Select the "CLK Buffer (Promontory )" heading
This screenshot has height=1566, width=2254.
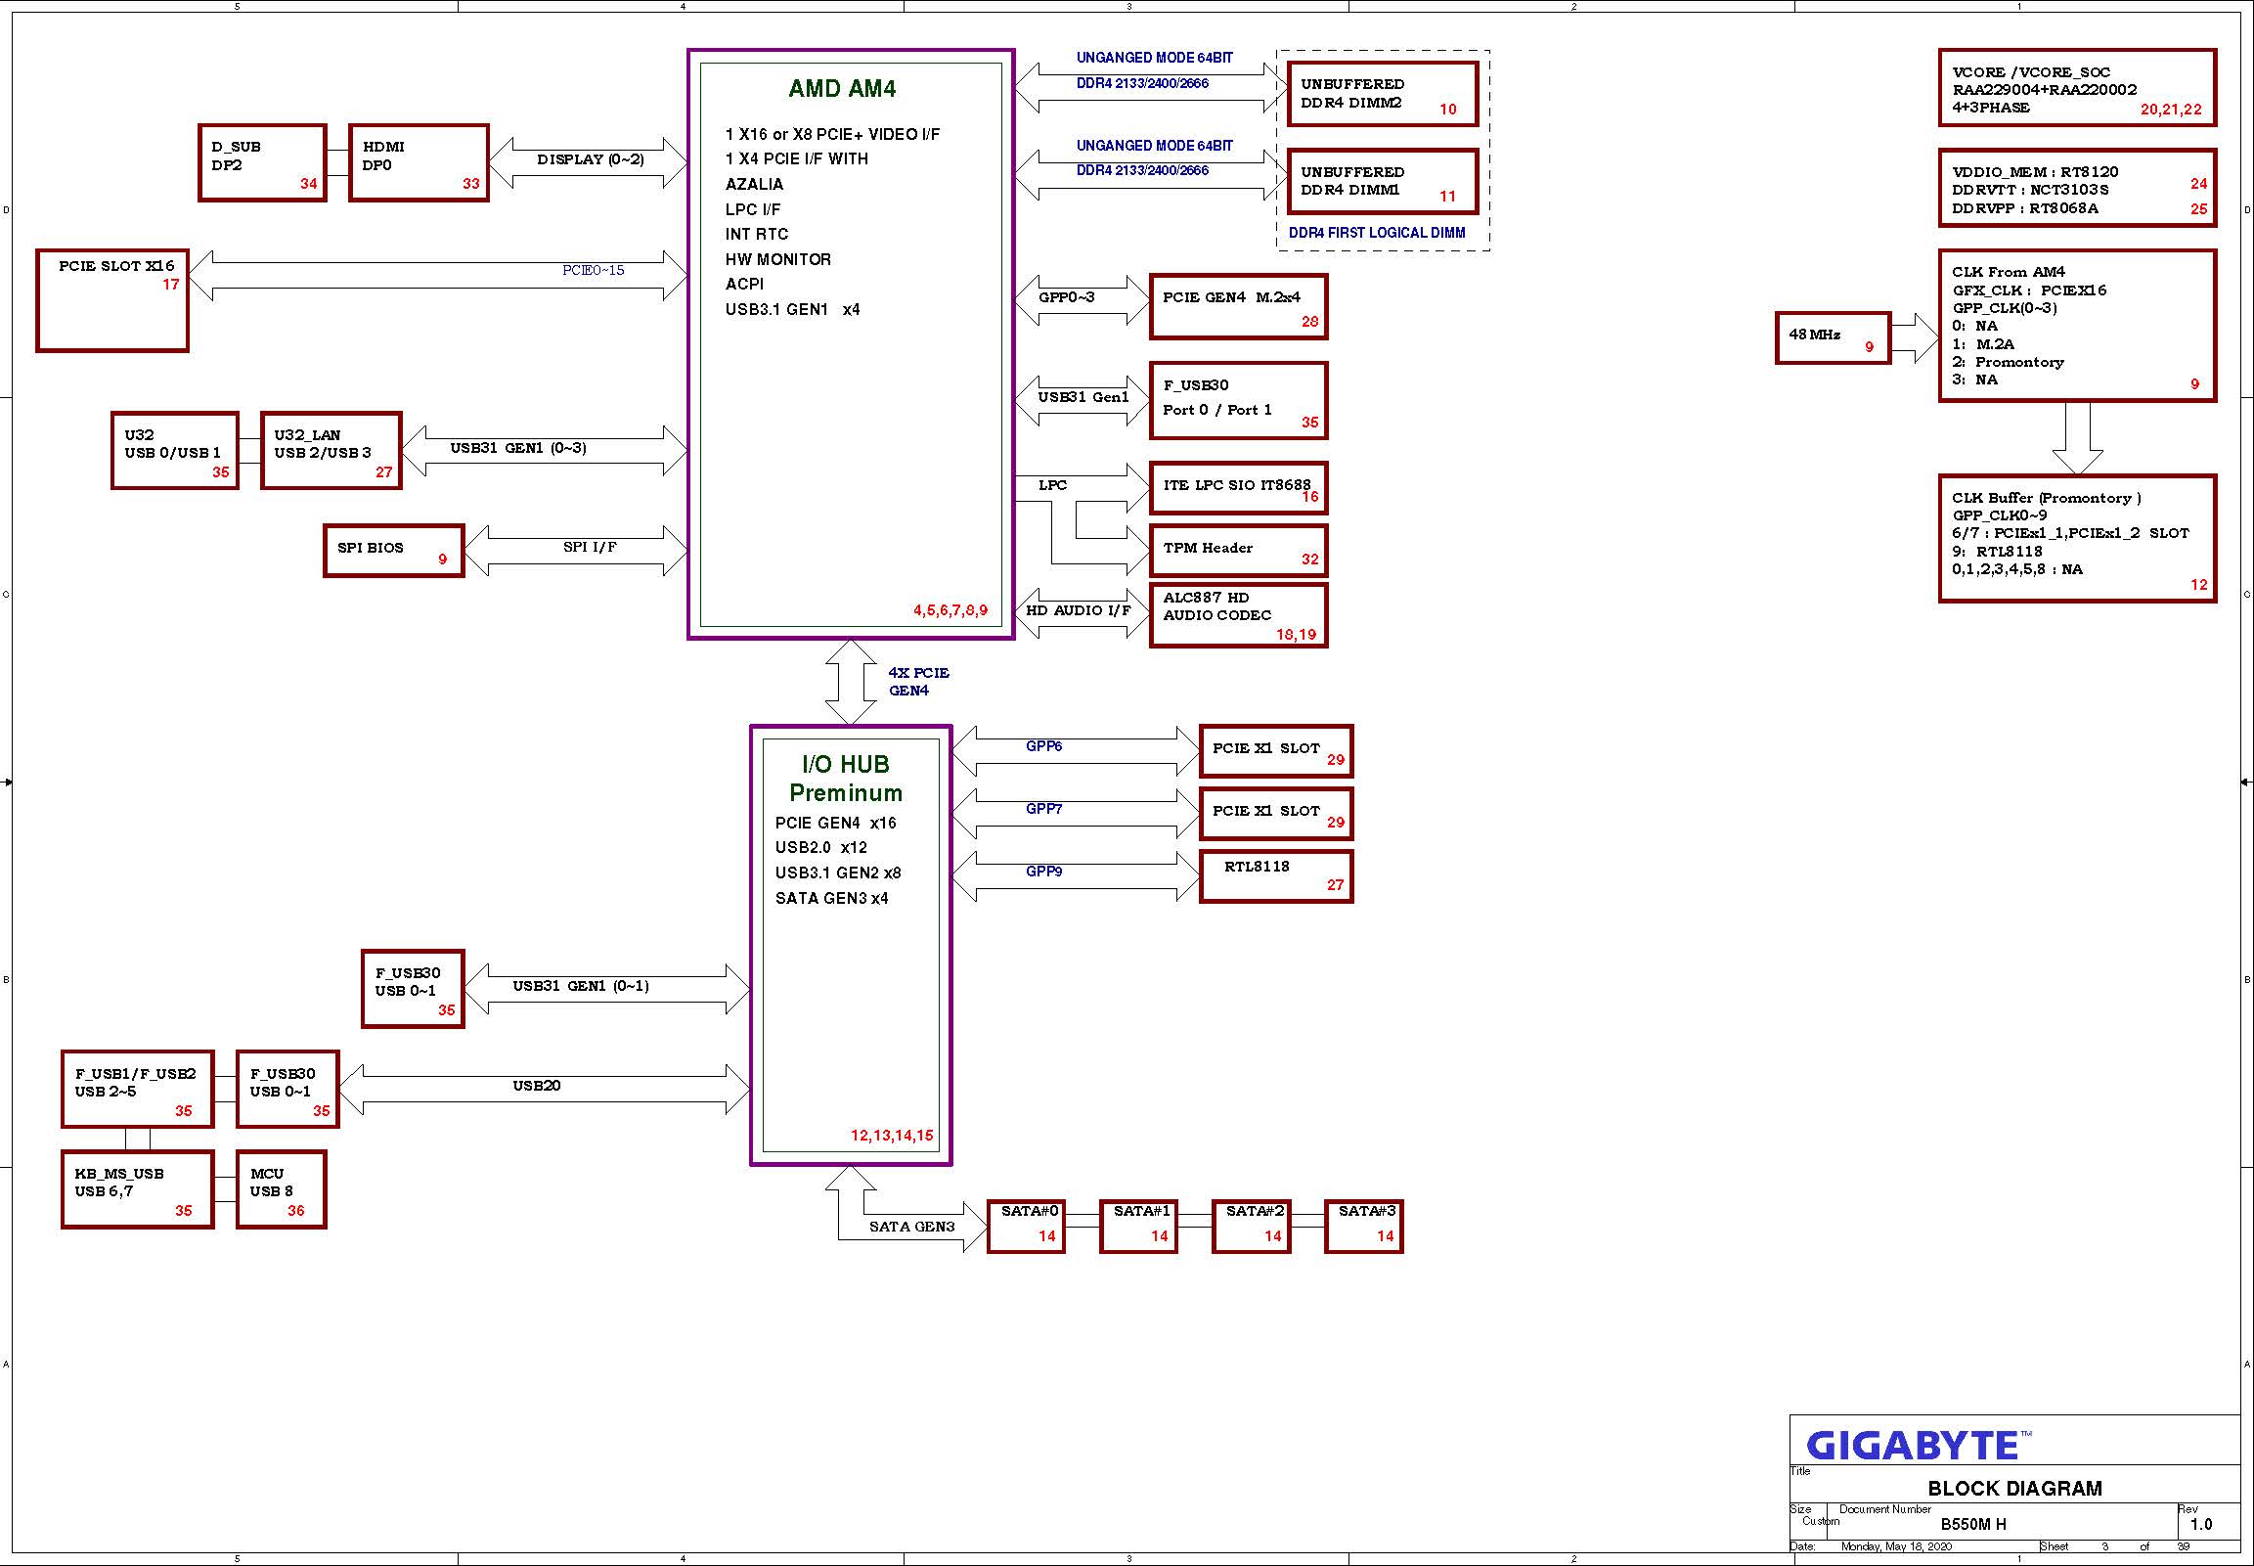[2046, 499]
